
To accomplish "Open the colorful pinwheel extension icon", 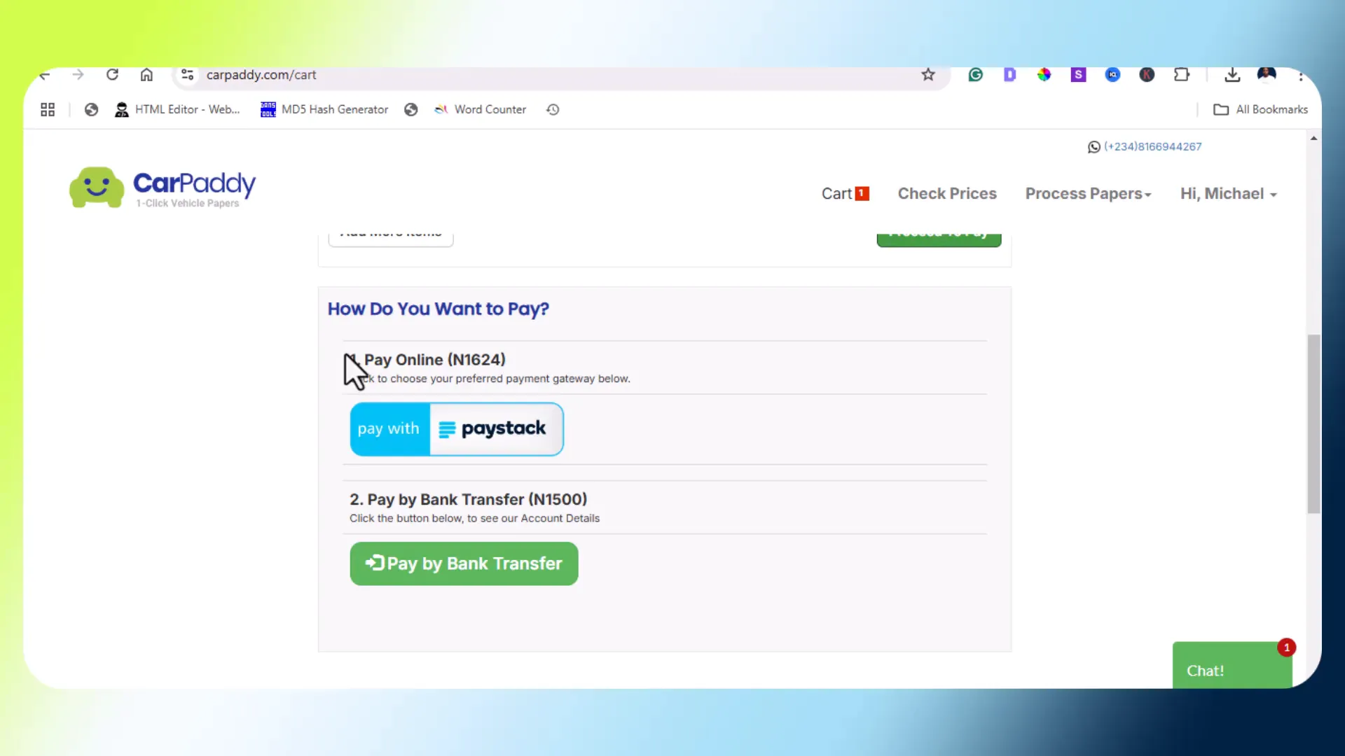I will (1044, 75).
